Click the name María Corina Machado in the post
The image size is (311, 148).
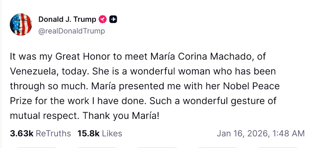tap(206, 57)
